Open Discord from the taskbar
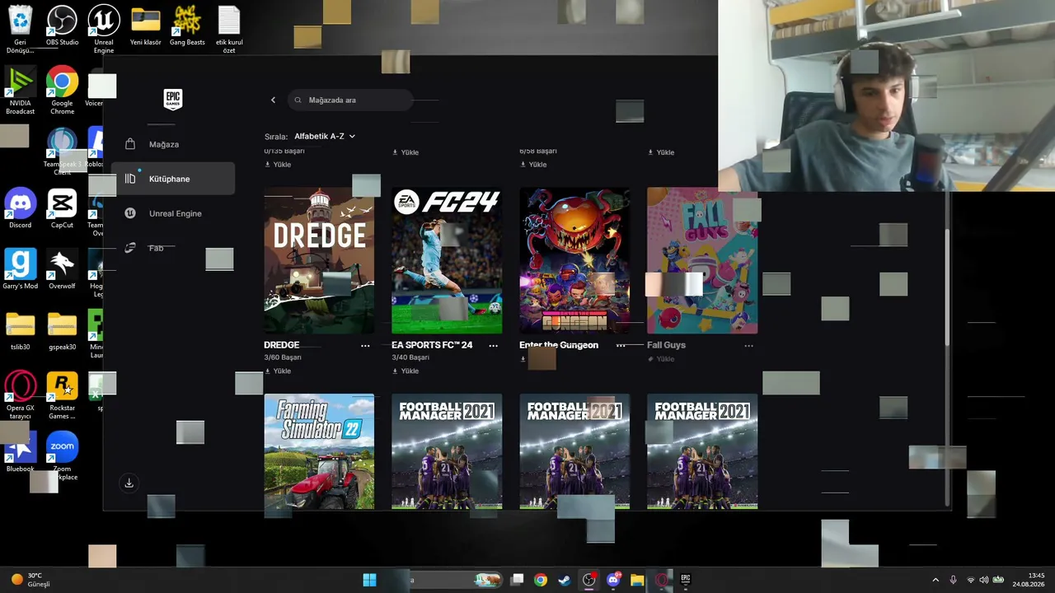 pyautogui.click(x=612, y=580)
